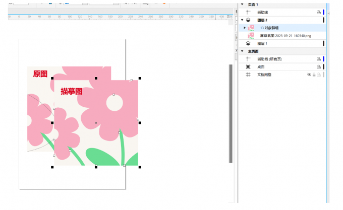Viewport: 343px width, 210px height.
Task: Collapse the 主页面 section
Action: [242, 51]
